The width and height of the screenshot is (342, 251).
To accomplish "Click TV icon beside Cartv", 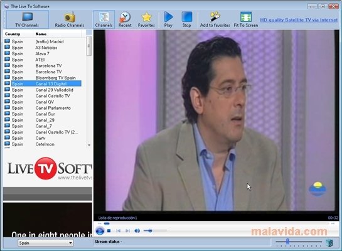I will click(7, 137).
